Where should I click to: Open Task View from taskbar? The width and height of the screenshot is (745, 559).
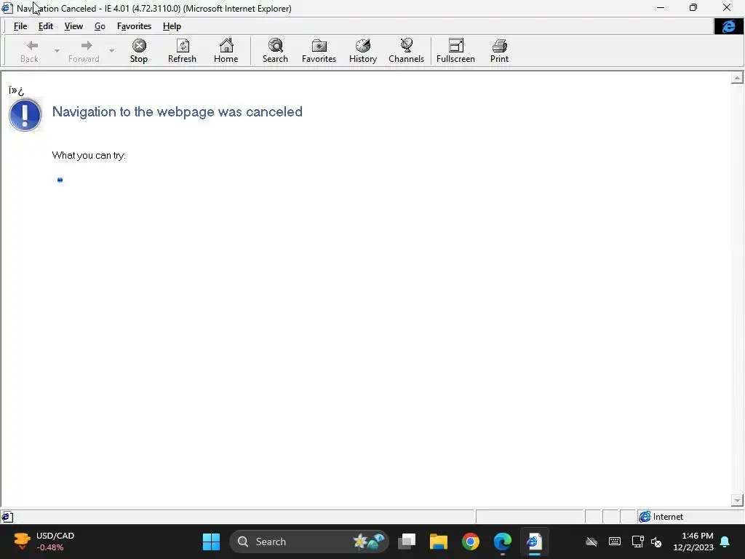point(407,542)
